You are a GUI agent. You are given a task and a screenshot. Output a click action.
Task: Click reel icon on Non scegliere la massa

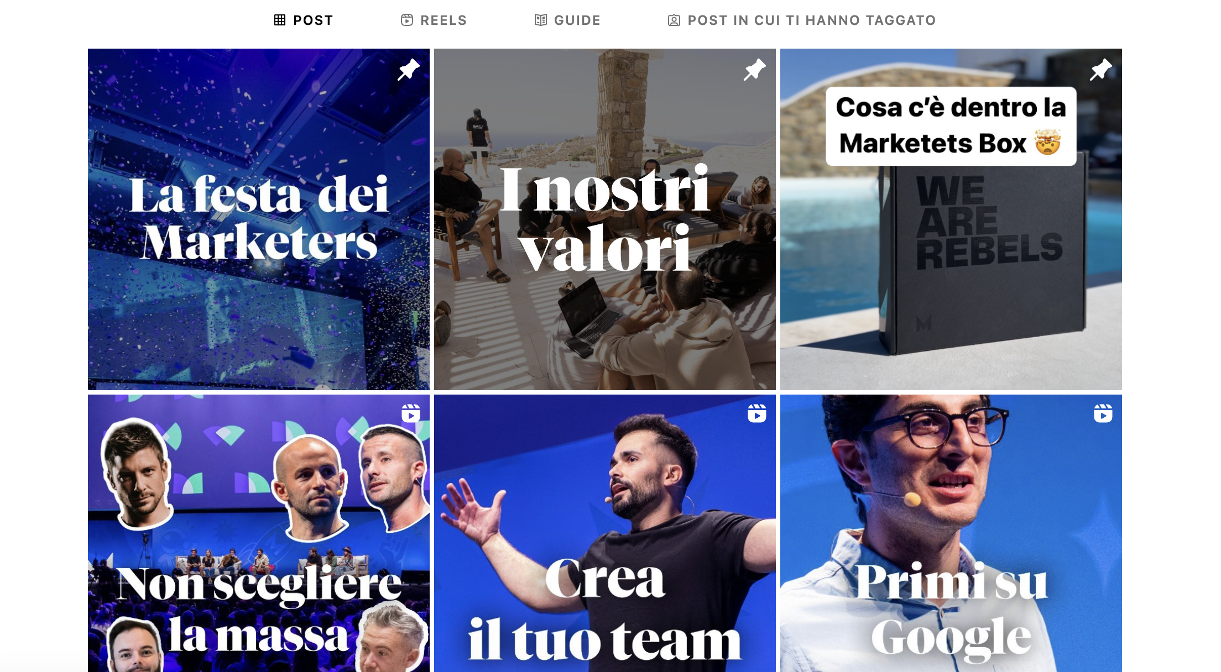[411, 413]
